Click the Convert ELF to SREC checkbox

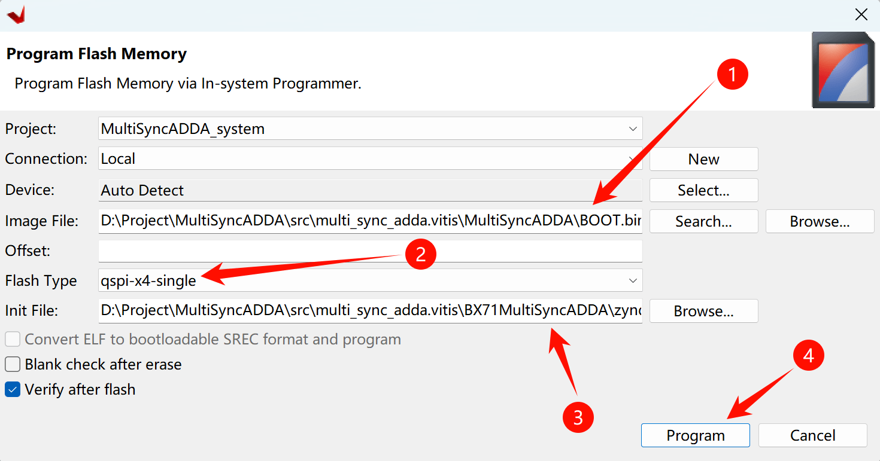pos(13,340)
